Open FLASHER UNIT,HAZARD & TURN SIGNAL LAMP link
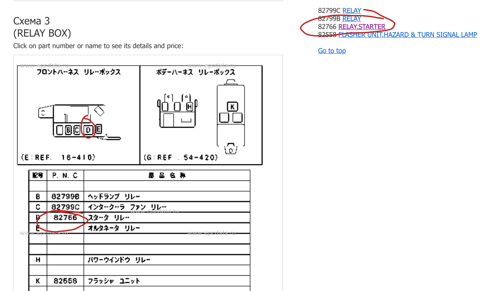The width and height of the screenshot is (487, 291). tap(408, 35)
